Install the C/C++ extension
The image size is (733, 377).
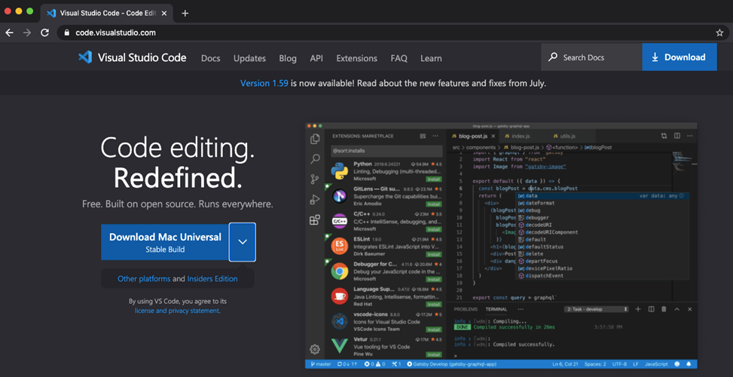click(x=434, y=229)
